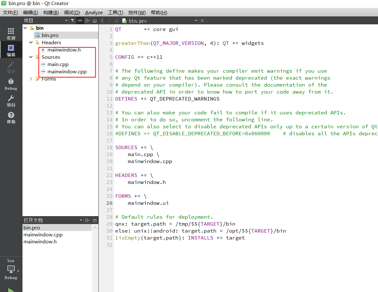Select the Forms folder label

click(x=49, y=79)
